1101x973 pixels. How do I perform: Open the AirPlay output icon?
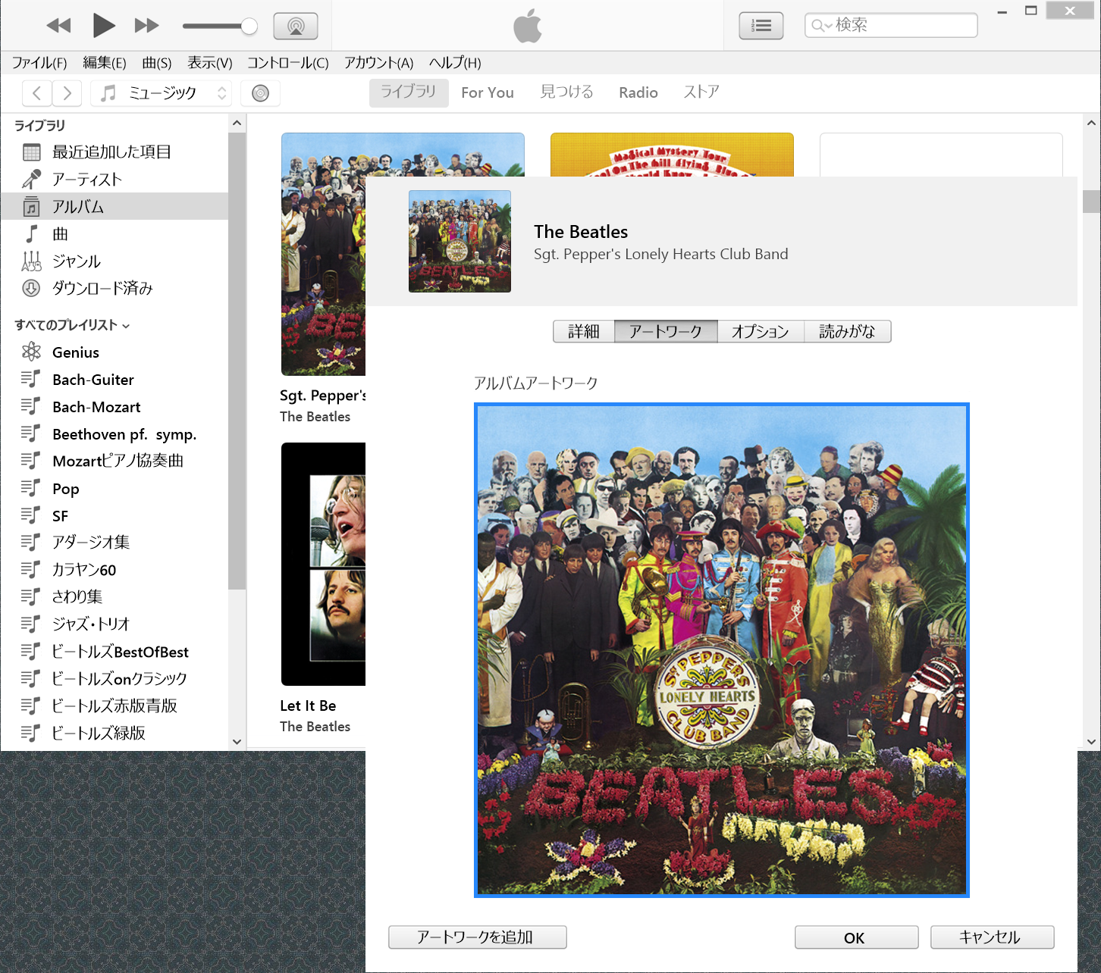tap(296, 27)
